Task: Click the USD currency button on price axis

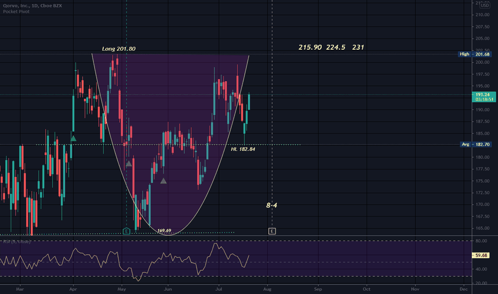Action: coord(485,5)
